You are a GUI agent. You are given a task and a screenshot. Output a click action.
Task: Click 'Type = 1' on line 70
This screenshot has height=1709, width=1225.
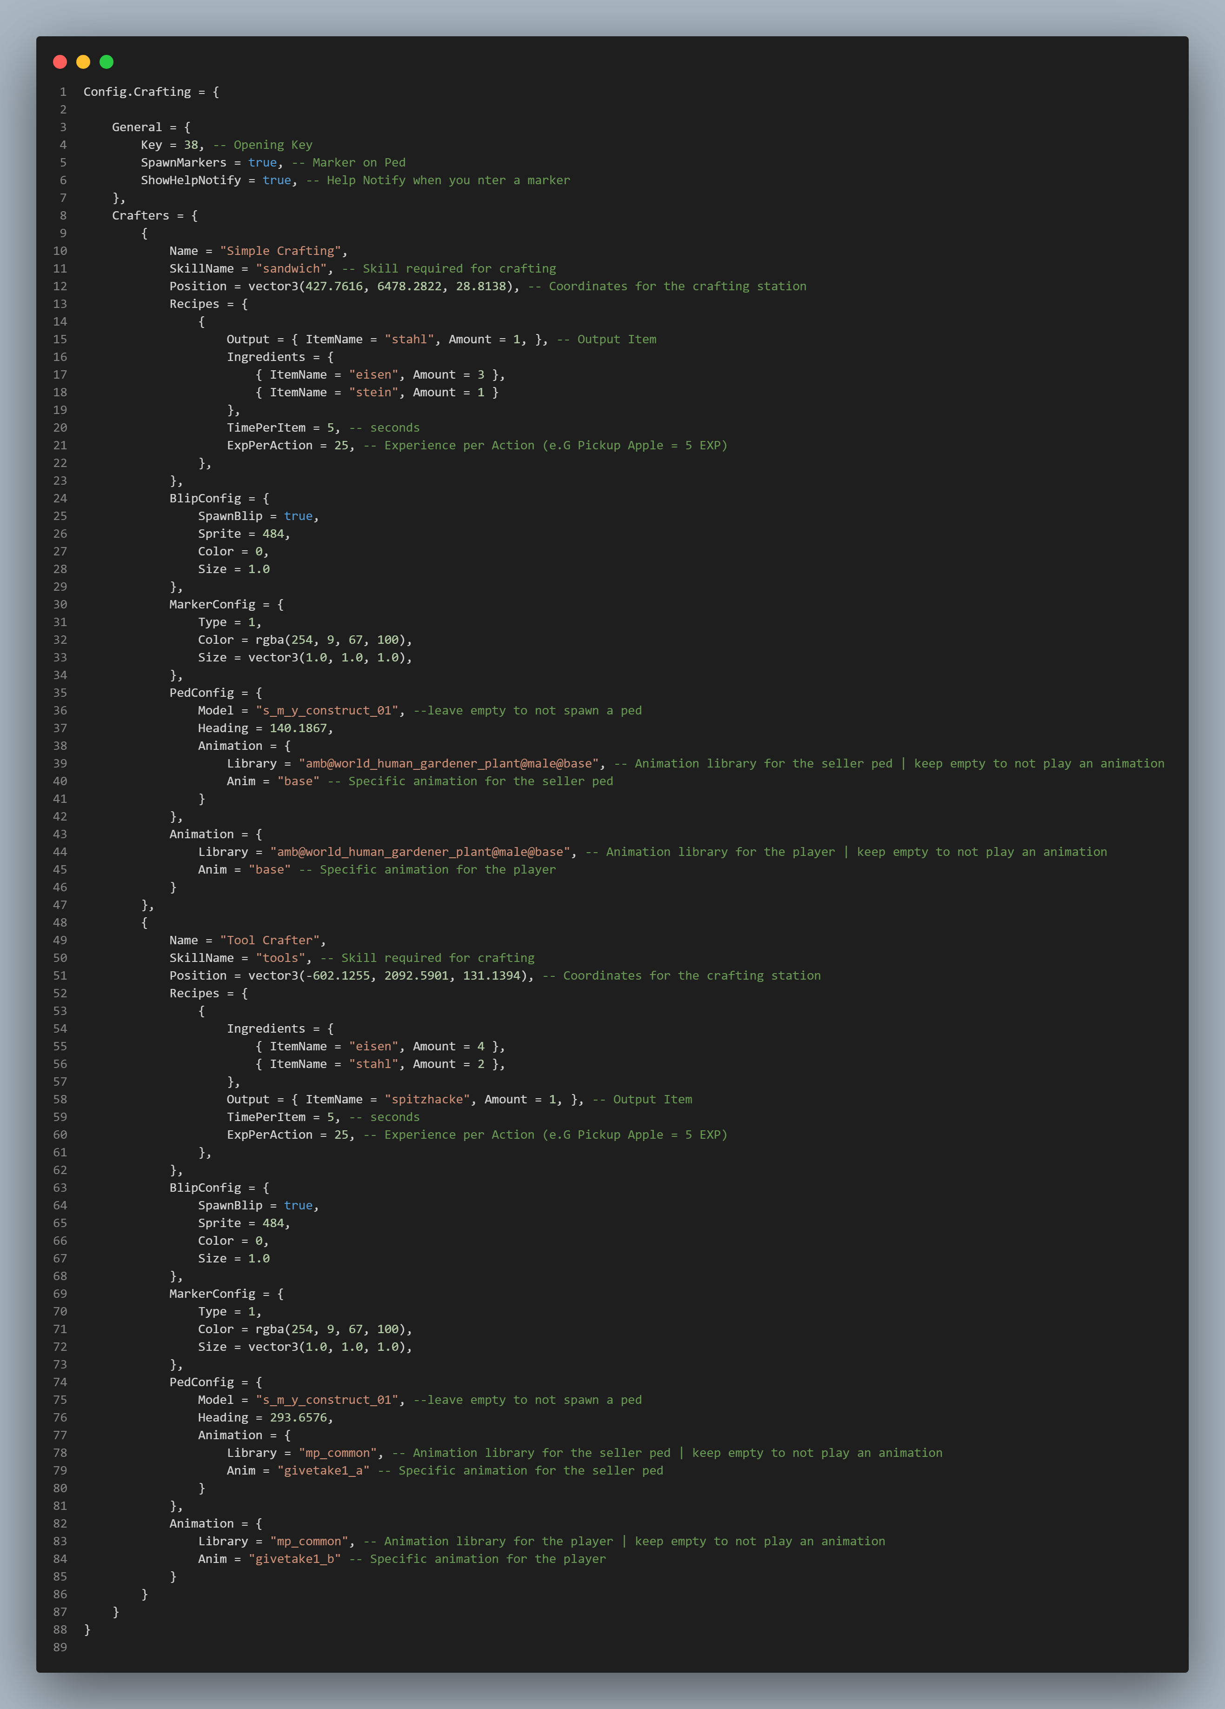coord(227,1312)
